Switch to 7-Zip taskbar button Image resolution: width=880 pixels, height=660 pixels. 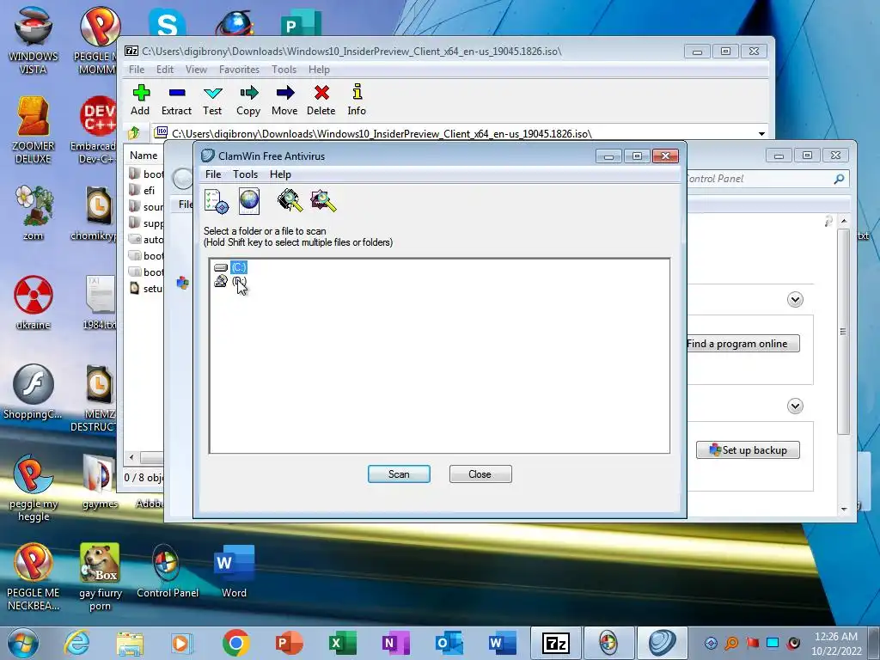[556, 643]
